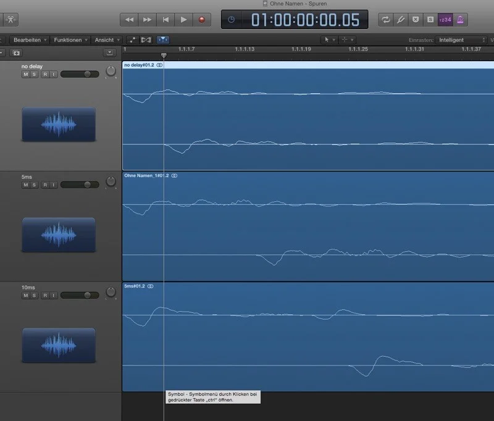
Task: Enable the Solo S button in control bar
Action: (x=430, y=20)
